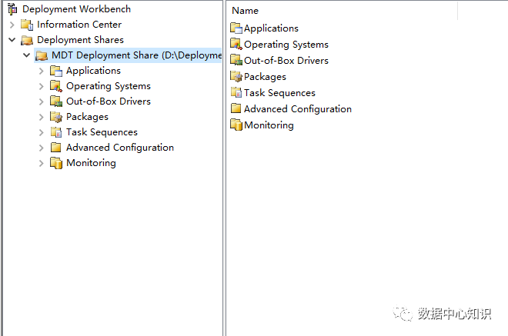Viewport: 508px width, 336px height.
Task: Collapse the Deployment Shares node
Action: (x=12, y=40)
